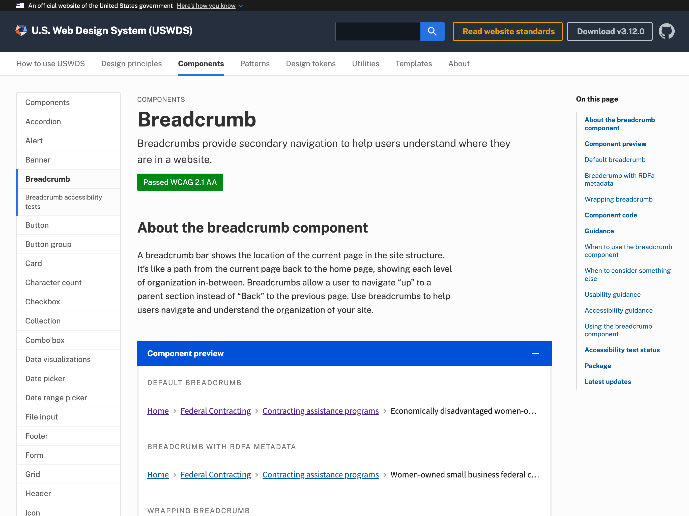Open Design principles nav item
The image size is (689, 516).
pyautogui.click(x=131, y=63)
